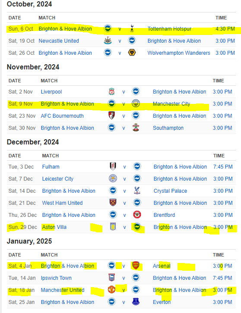
Task: Click the Wolverhampton Wanderers wolf crest
Action: point(132,53)
